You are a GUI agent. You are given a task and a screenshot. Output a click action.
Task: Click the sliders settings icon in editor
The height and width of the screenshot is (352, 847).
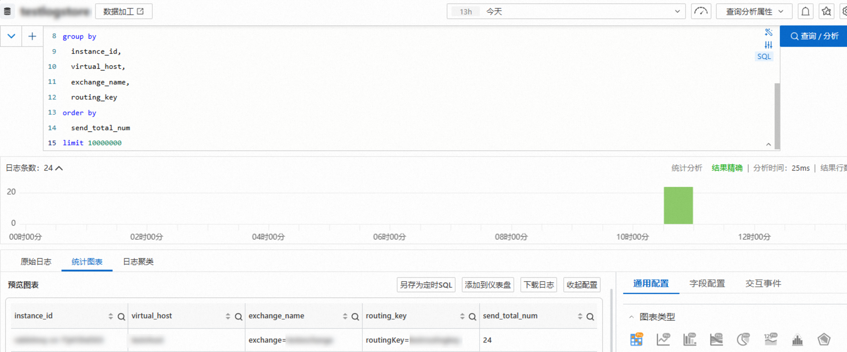point(768,45)
